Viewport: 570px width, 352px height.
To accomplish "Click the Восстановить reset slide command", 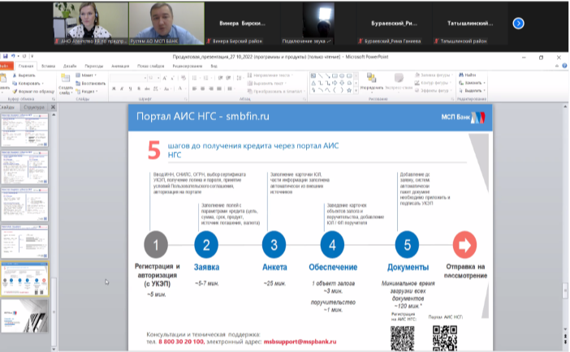I will [90, 84].
